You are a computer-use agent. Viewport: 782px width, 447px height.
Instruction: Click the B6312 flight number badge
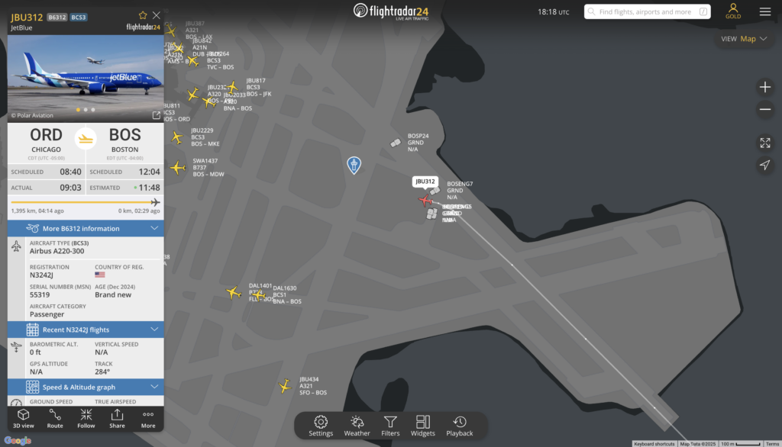pos(57,17)
